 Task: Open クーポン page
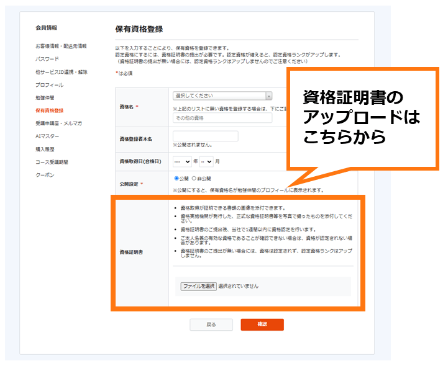coord(45,175)
